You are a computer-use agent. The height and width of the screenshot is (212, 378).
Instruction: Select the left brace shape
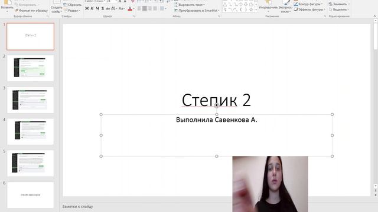point(240,10)
